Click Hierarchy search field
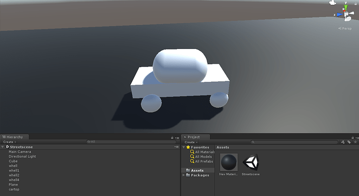This screenshot has height=196, width=359. pos(131,142)
